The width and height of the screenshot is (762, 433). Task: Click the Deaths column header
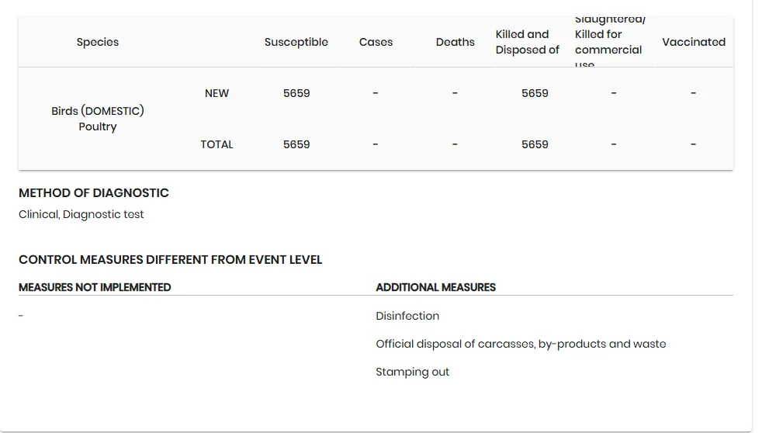[x=455, y=42]
